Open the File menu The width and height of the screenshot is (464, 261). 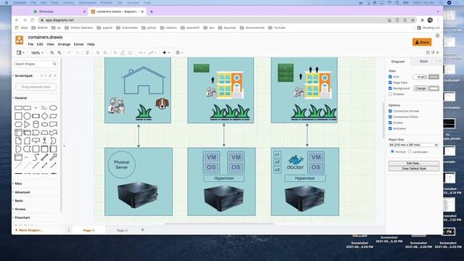[x=30, y=44]
